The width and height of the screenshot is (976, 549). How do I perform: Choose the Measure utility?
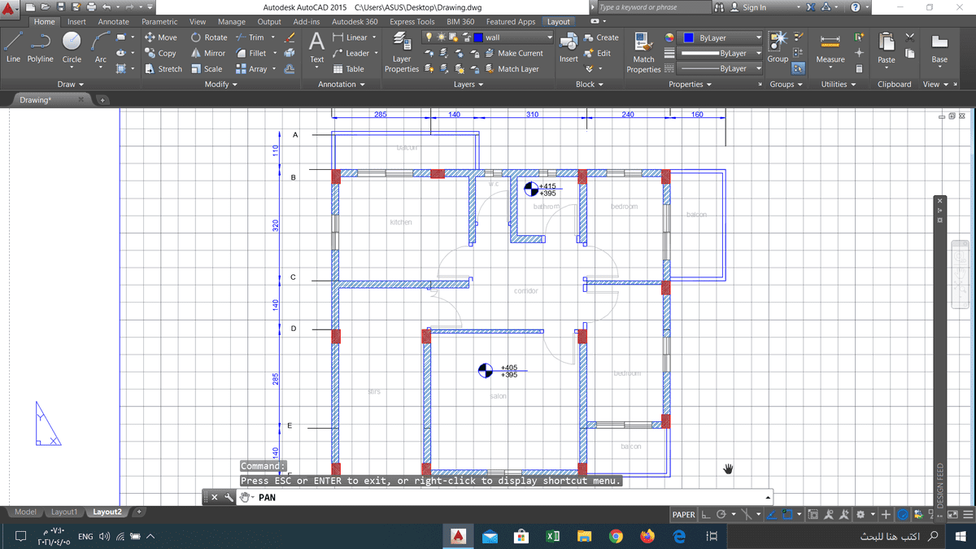830,45
